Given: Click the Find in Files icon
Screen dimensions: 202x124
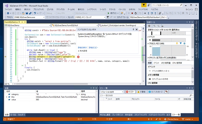Looking at the screenshot, I should (121, 13).
